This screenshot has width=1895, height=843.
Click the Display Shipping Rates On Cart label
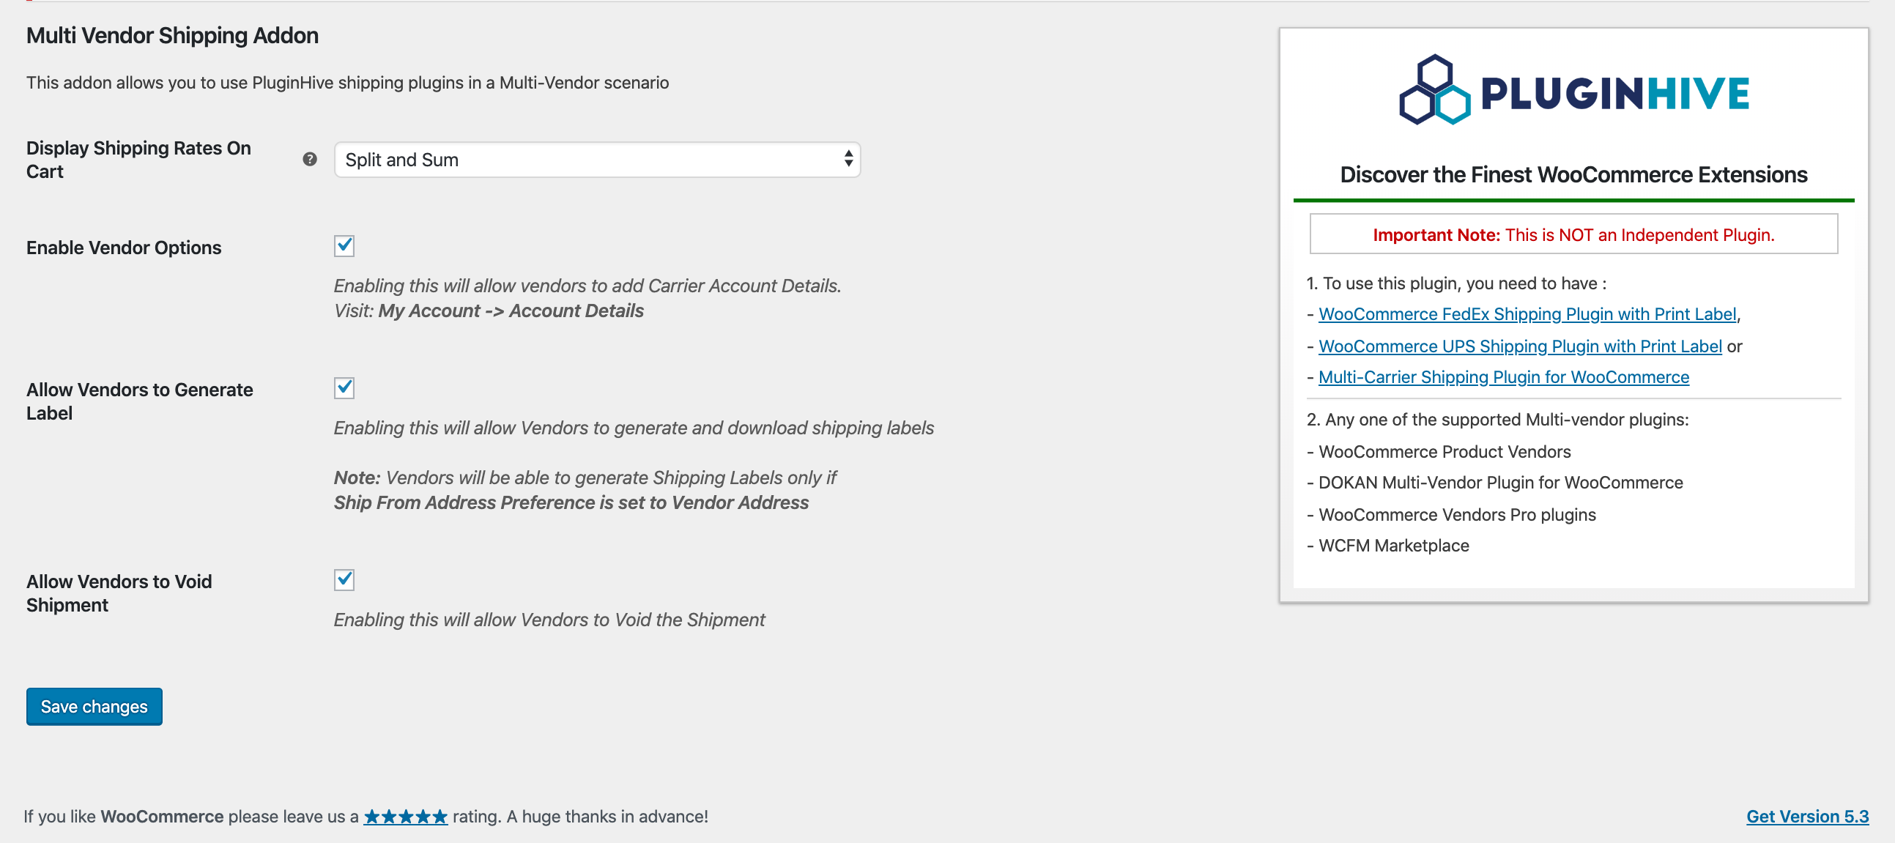138,160
